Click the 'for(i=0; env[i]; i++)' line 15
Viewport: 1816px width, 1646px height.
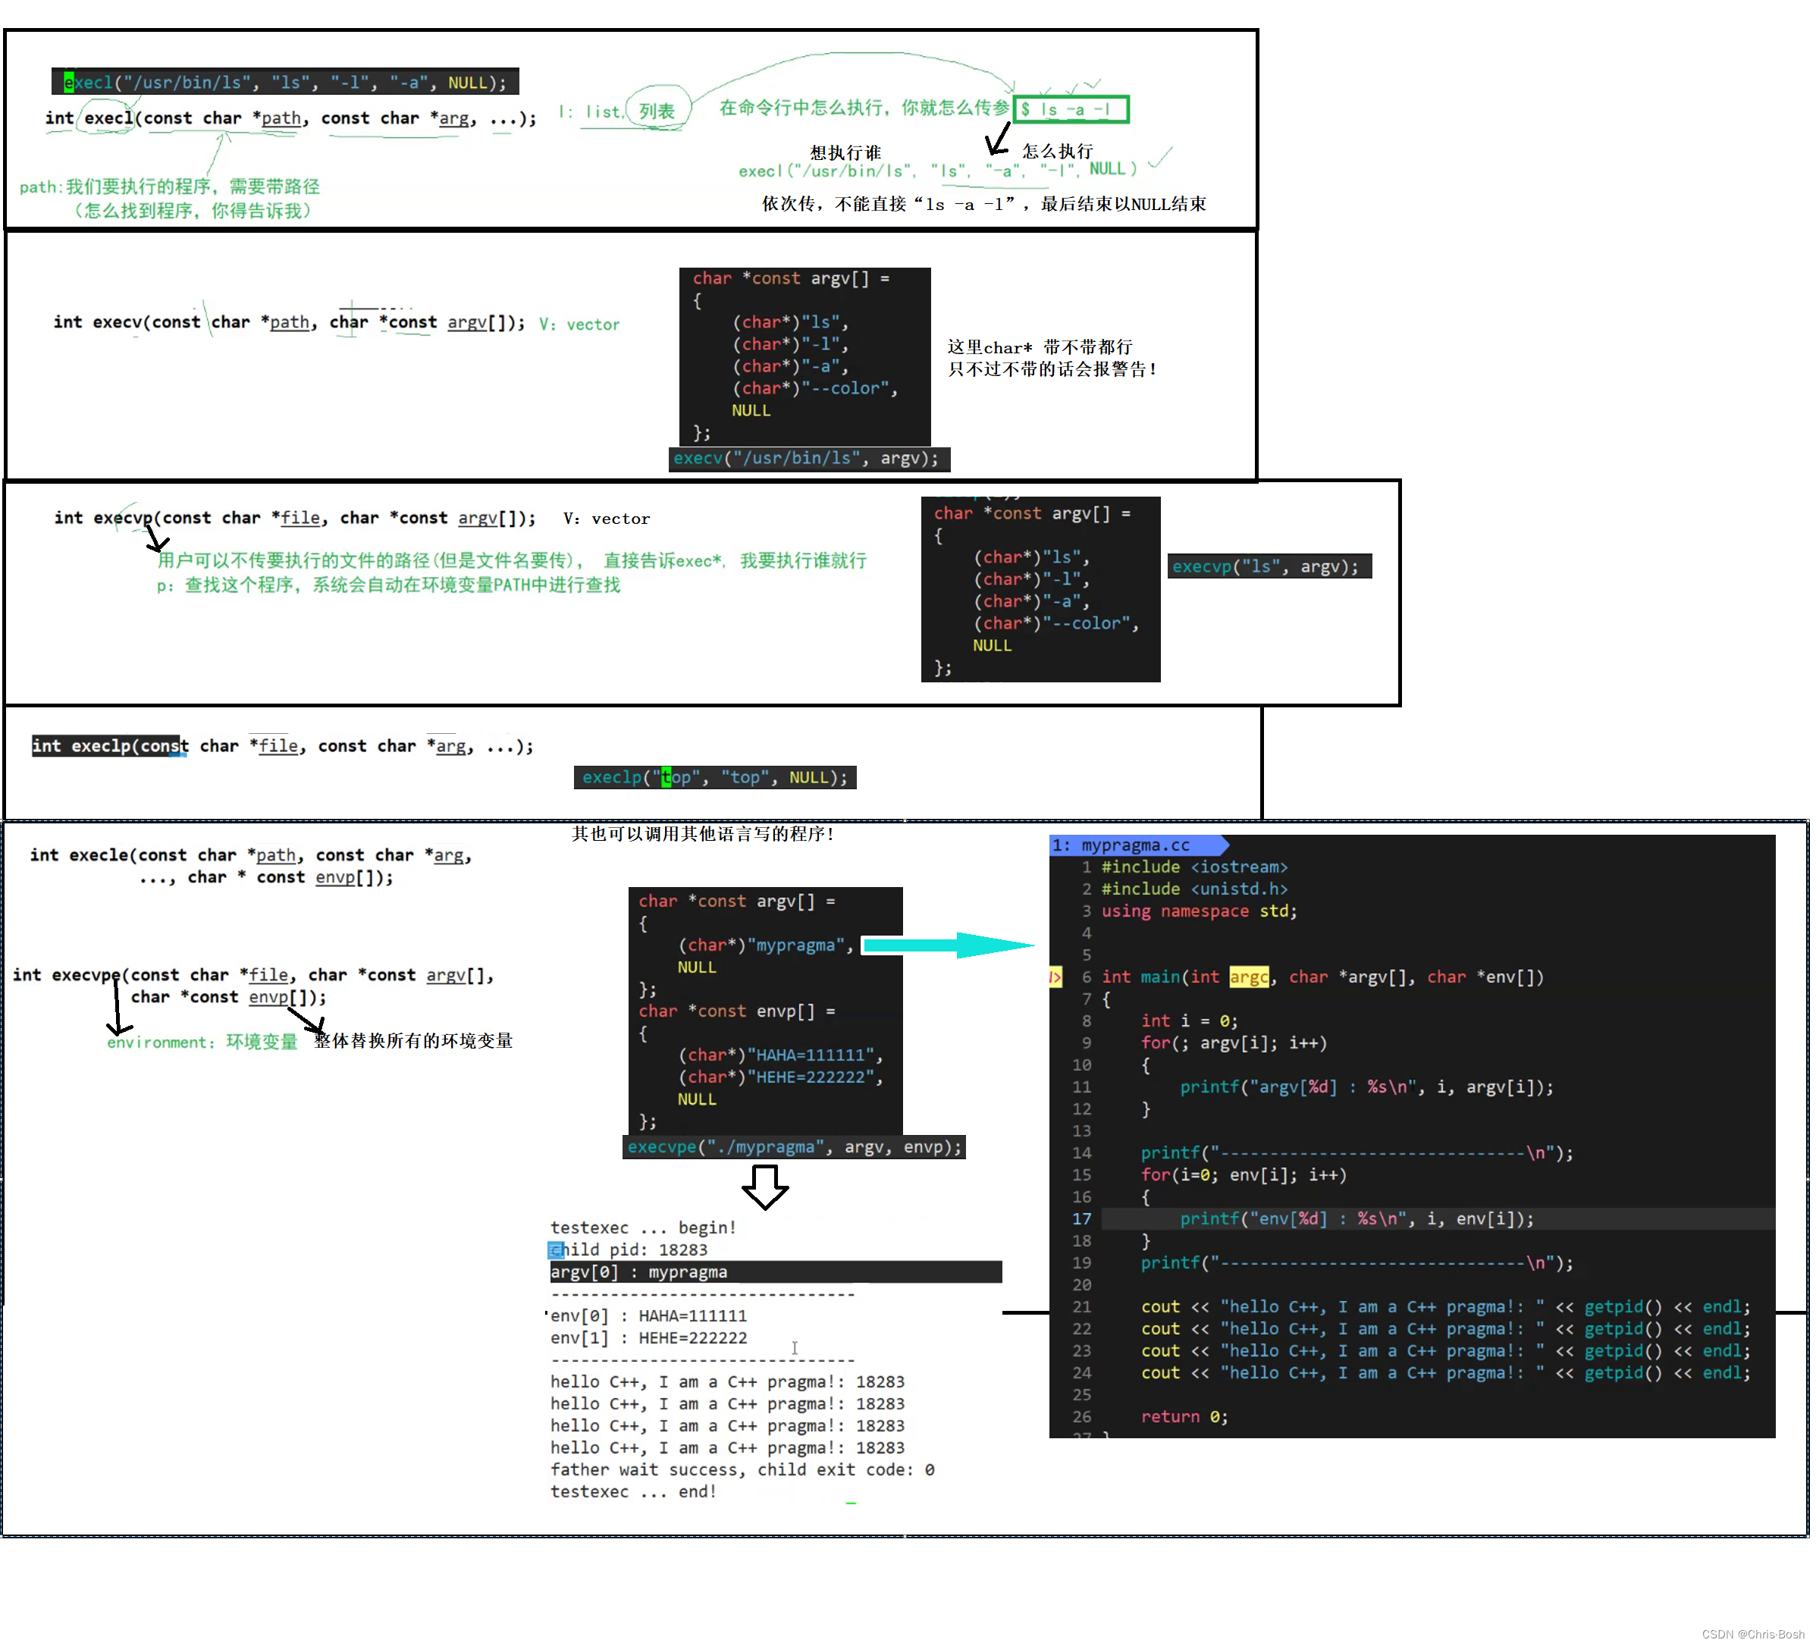tap(1244, 1175)
